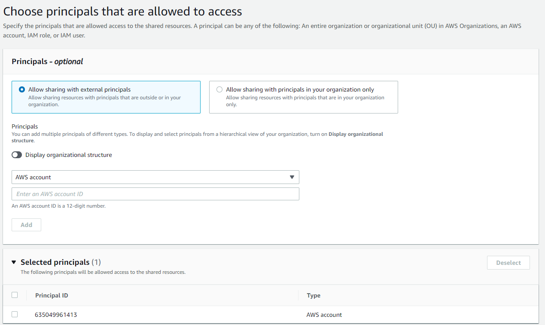Open the principal type dropdown
The width and height of the screenshot is (545, 325).
click(x=155, y=177)
